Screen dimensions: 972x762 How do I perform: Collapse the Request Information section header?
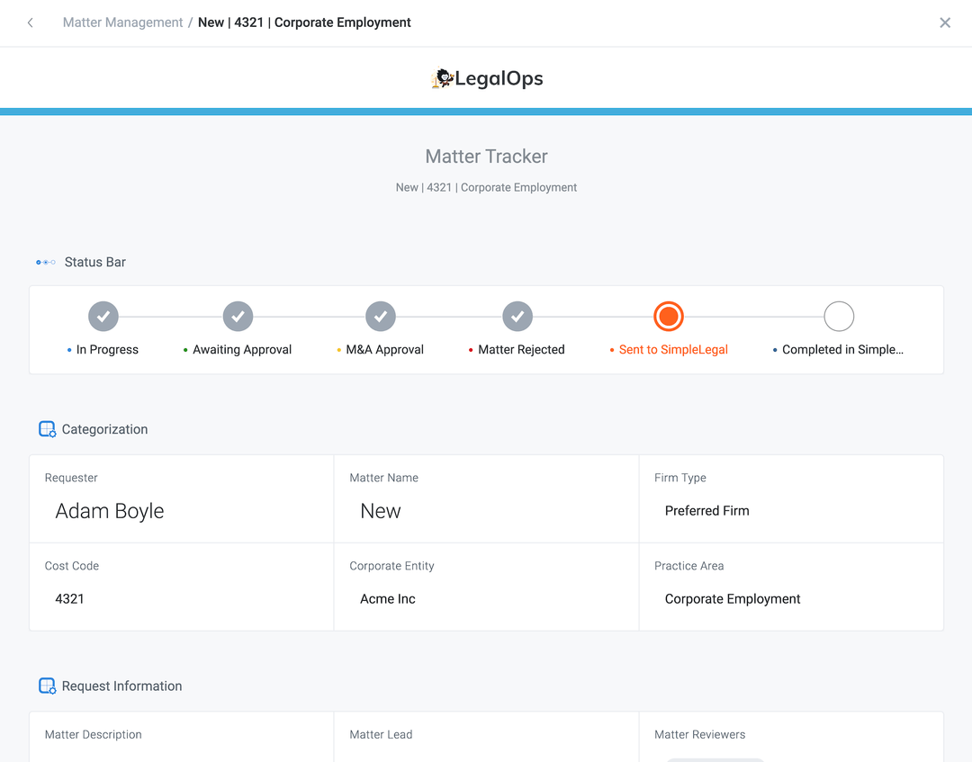point(121,686)
